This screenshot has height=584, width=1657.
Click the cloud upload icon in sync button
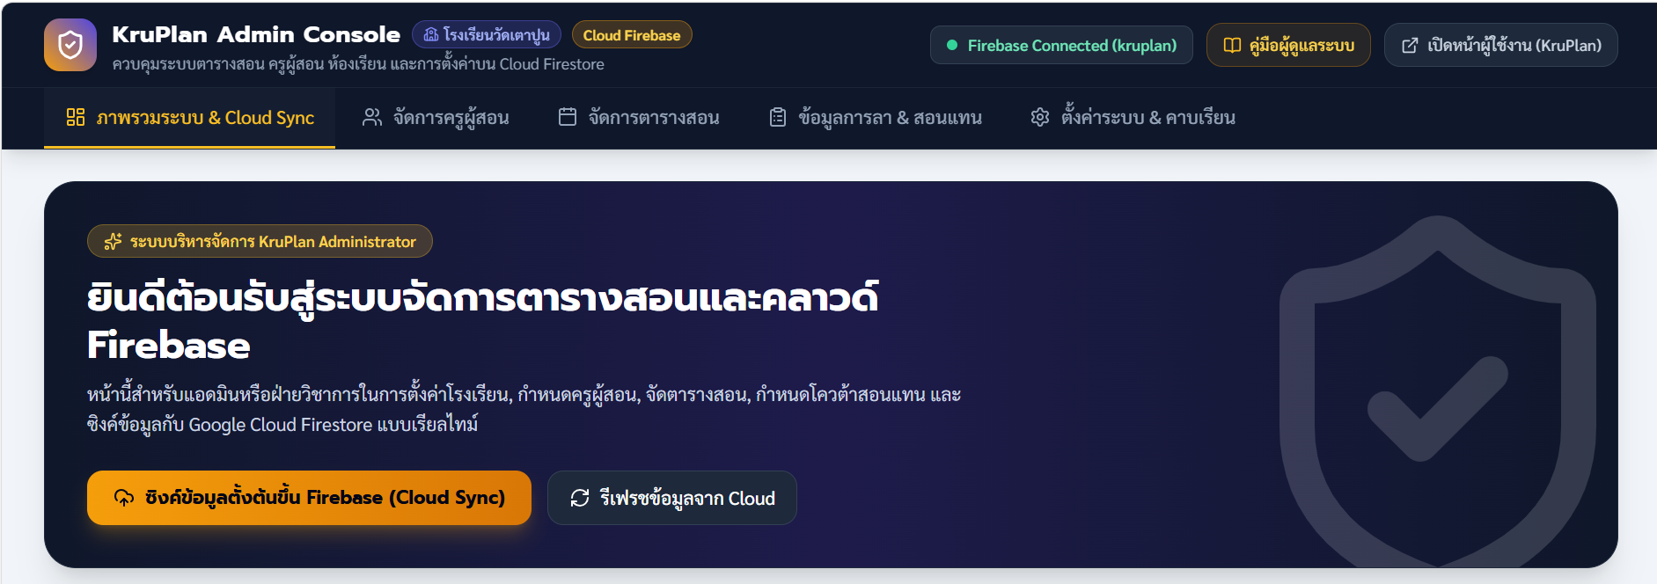click(124, 498)
